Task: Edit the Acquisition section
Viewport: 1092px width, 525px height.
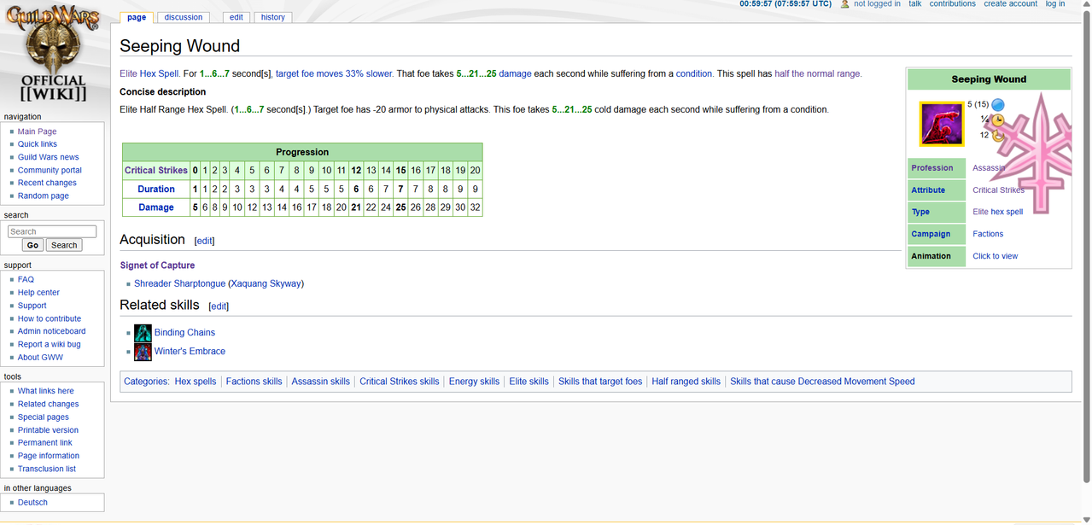Action: [205, 242]
